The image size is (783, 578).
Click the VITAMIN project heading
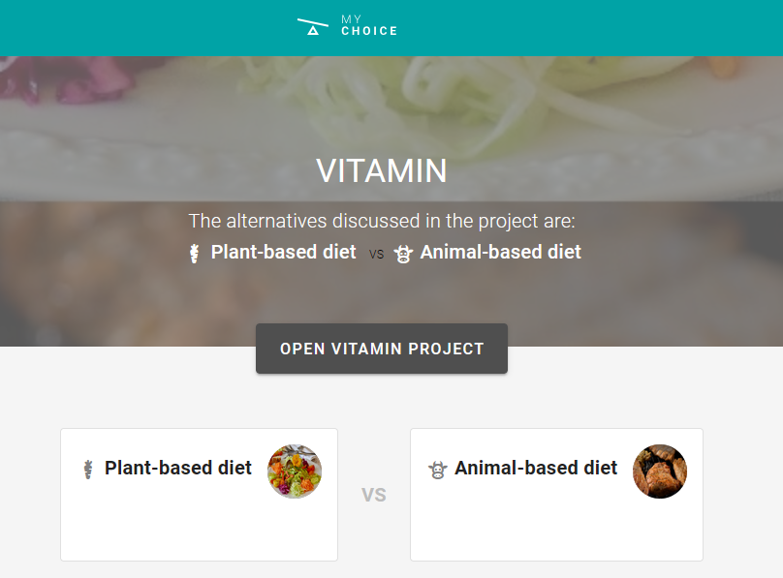[x=382, y=170]
